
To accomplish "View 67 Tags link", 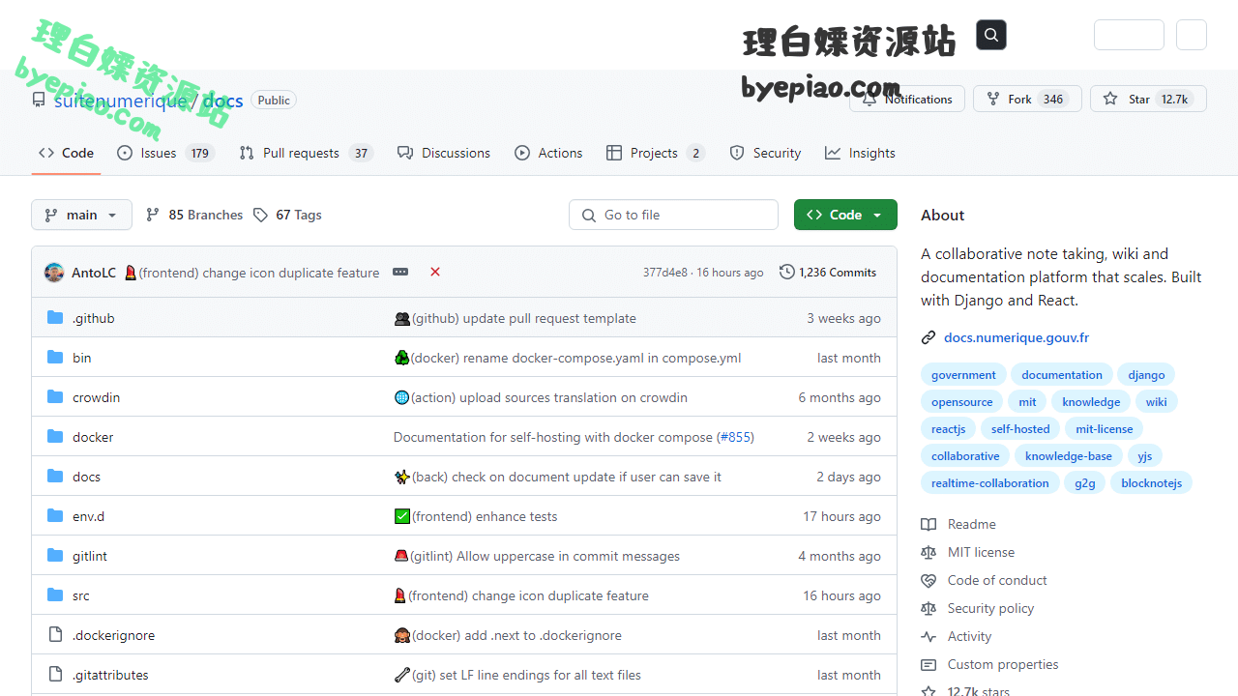I will tap(287, 215).
